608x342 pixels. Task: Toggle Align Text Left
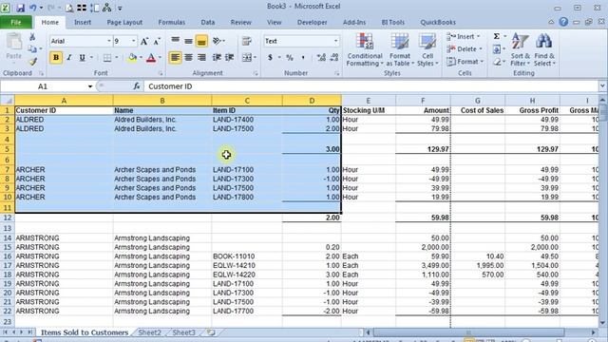175,57
